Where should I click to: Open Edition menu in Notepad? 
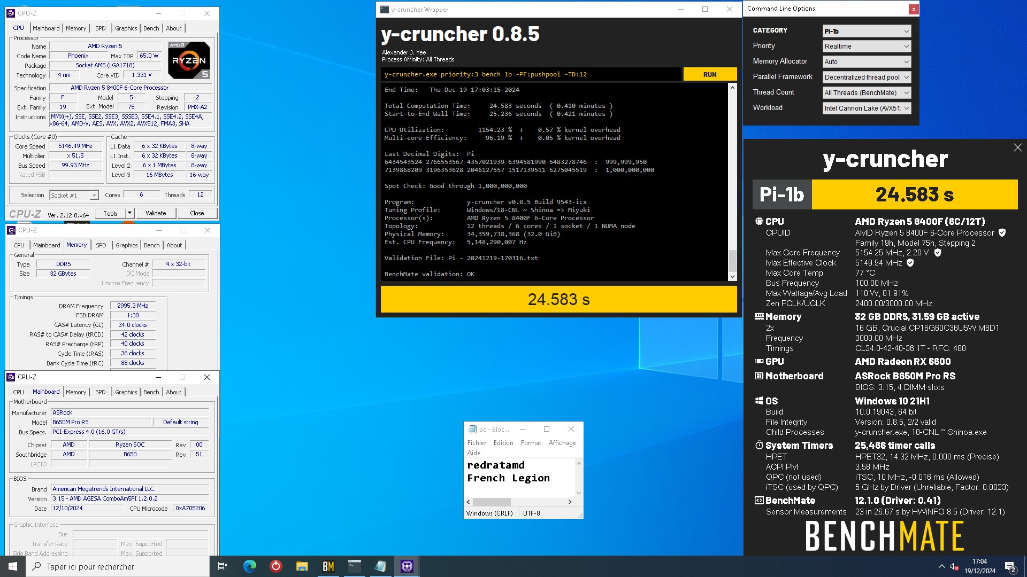[x=503, y=443]
